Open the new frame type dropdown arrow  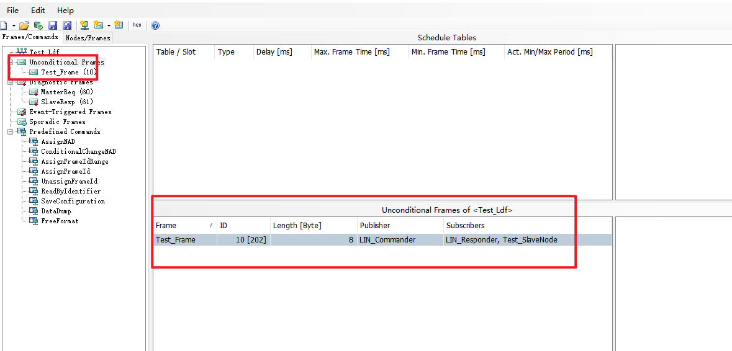pyautogui.click(x=109, y=25)
